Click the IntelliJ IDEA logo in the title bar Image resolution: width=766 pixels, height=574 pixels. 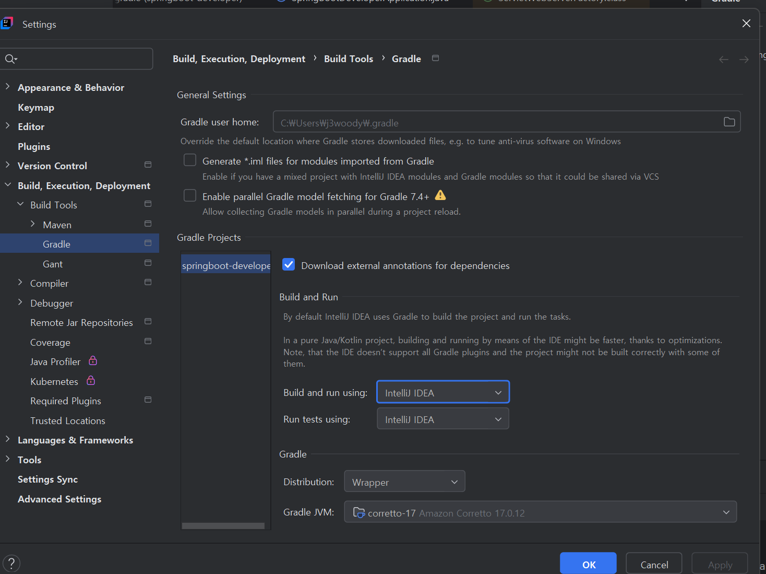click(7, 23)
